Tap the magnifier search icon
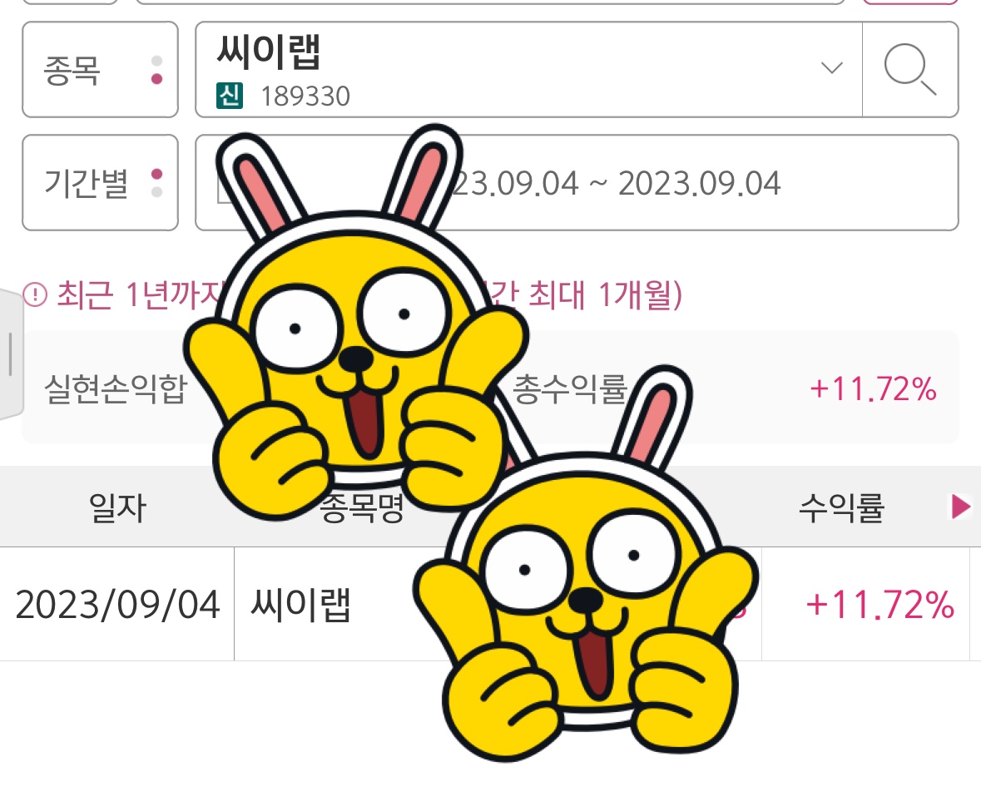 pos(909,69)
